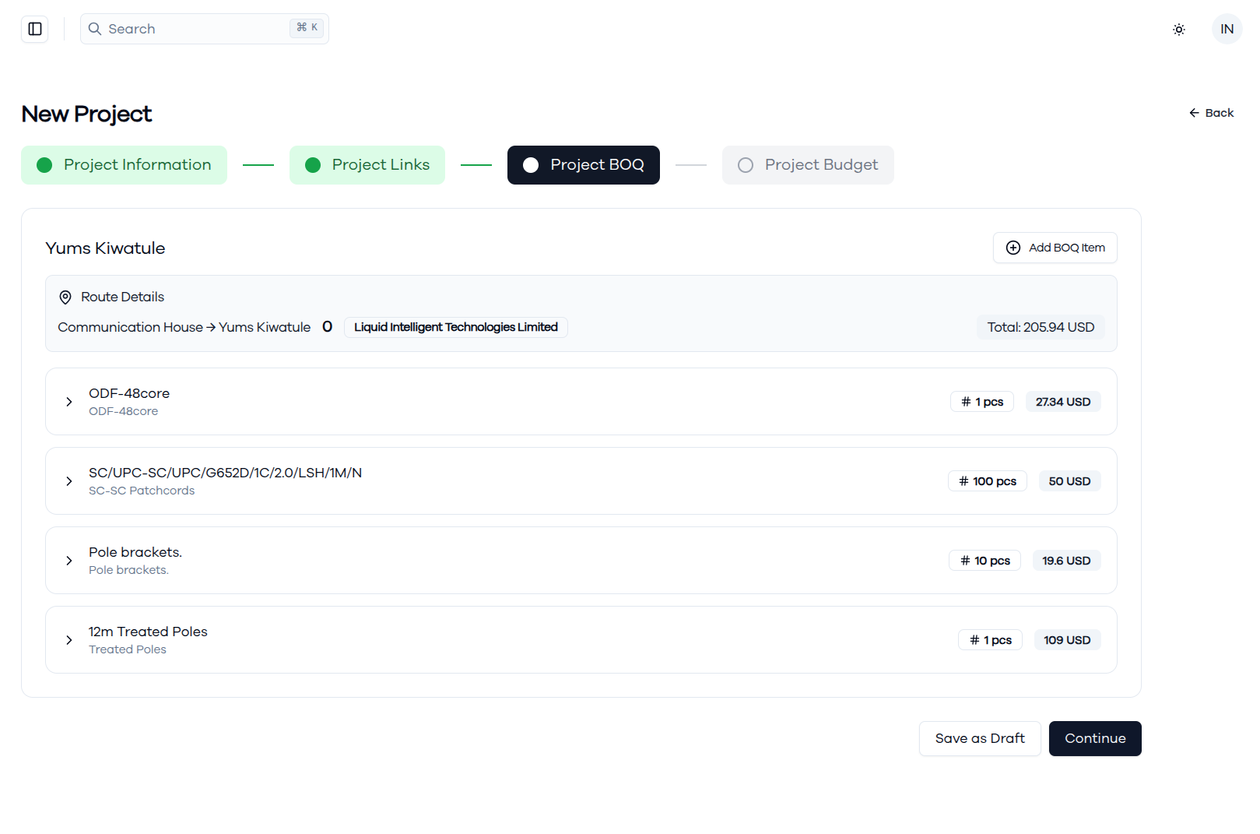This screenshot has width=1260, height=834.
Task: Go to the Project Information step
Action: point(124,165)
